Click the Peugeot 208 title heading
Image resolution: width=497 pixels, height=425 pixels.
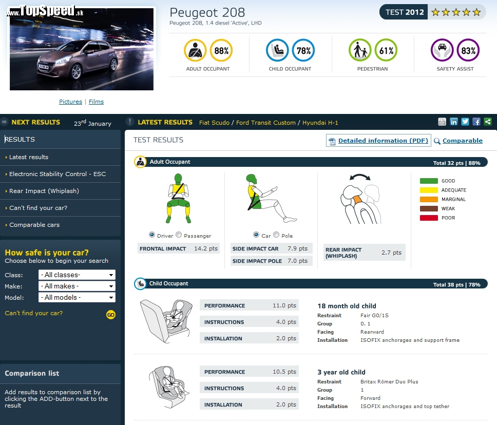coord(207,13)
